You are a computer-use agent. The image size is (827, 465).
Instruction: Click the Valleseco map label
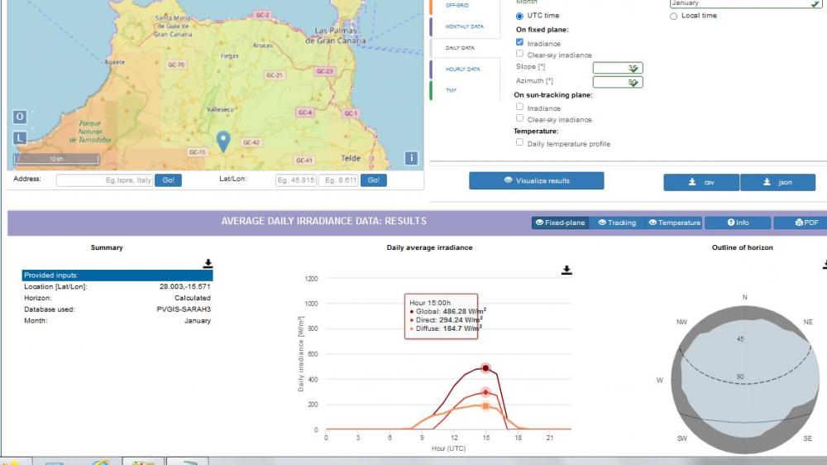pos(220,109)
